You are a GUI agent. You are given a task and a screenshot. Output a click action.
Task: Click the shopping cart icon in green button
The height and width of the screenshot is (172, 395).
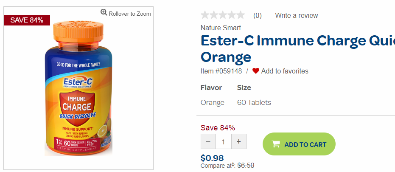tap(276, 144)
